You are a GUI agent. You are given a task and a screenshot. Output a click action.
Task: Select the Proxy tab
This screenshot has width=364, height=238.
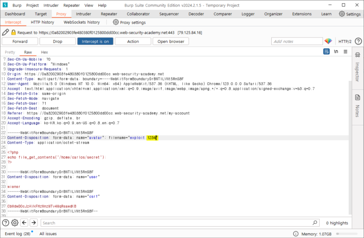coord(61,14)
